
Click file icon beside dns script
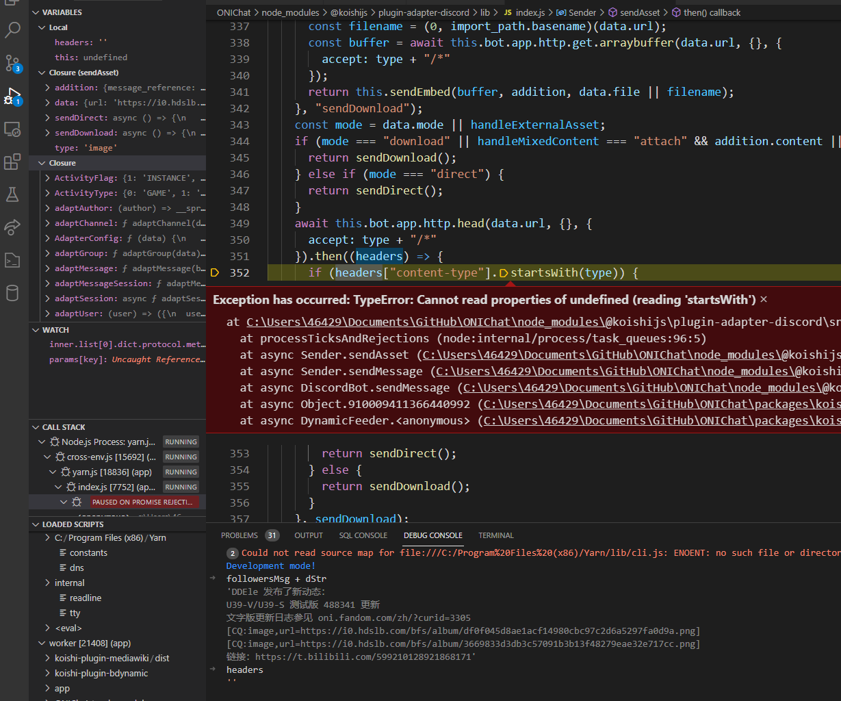coord(63,568)
